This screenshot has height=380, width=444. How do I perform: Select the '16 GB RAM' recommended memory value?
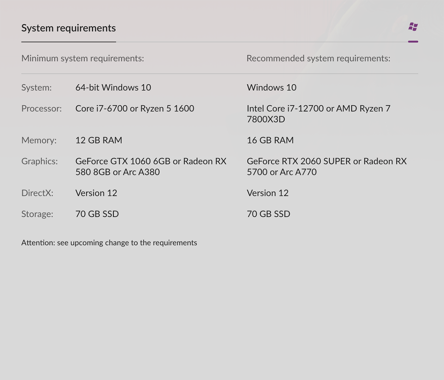coord(270,140)
